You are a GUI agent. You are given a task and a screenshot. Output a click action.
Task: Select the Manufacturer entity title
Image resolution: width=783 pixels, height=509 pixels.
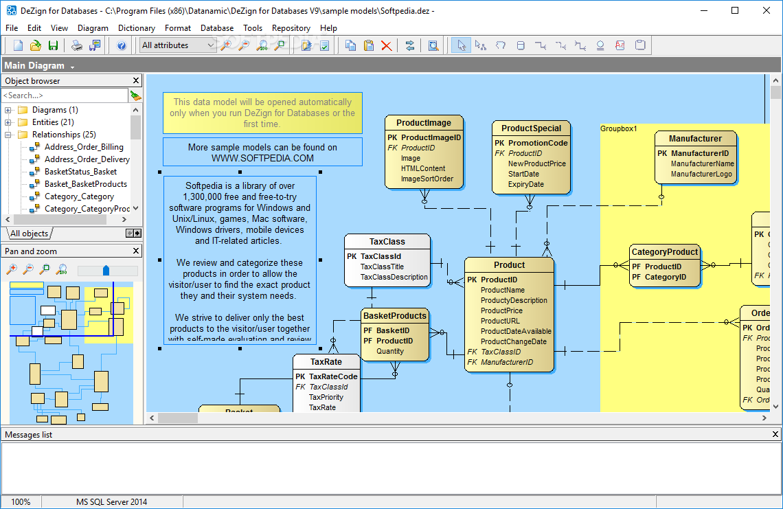695,139
